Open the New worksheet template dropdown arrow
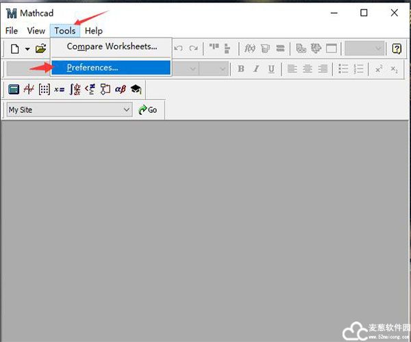This screenshot has width=411, height=342. pyautogui.click(x=27, y=49)
